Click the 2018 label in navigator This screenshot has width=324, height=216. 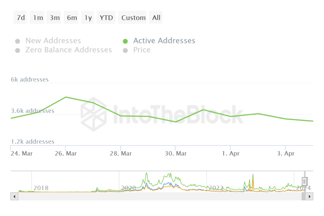(41, 188)
